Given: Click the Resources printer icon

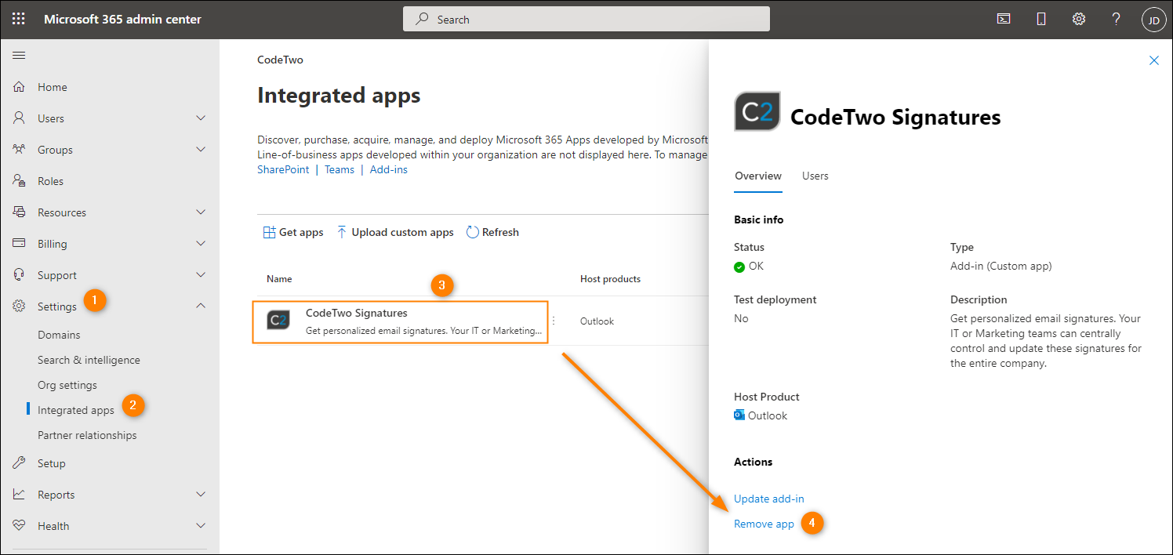Looking at the screenshot, I should click(x=20, y=212).
